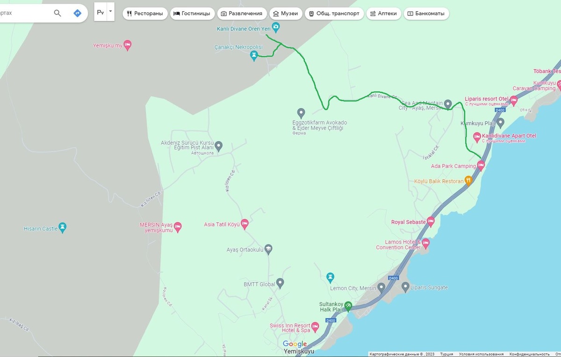Click the Google logo on the map
Viewport: 561px width, 357px height.
coord(295,344)
